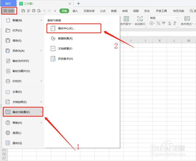The width and height of the screenshot is (196, 161).
Task: Open the 文件 file menu button
Action: (9, 11)
